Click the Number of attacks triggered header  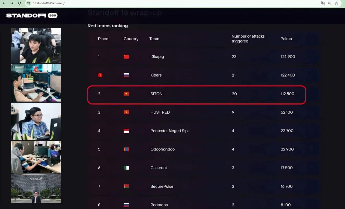248,39
